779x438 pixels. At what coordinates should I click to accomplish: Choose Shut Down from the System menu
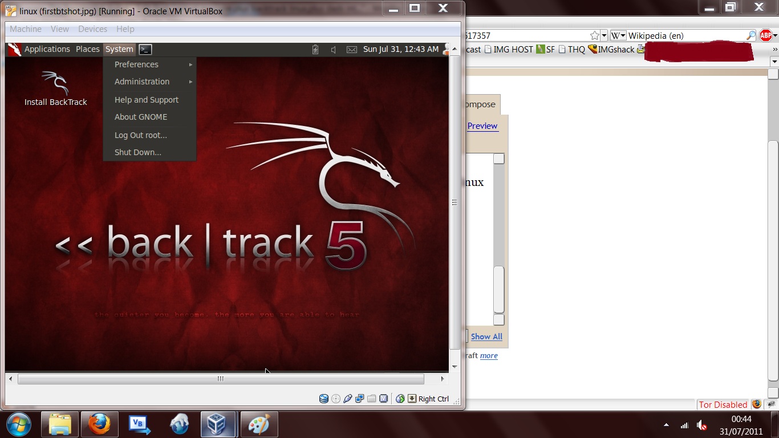point(137,152)
